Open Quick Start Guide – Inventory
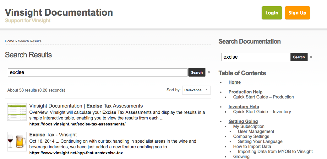This screenshot has width=327, height=159. (x=262, y=112)
